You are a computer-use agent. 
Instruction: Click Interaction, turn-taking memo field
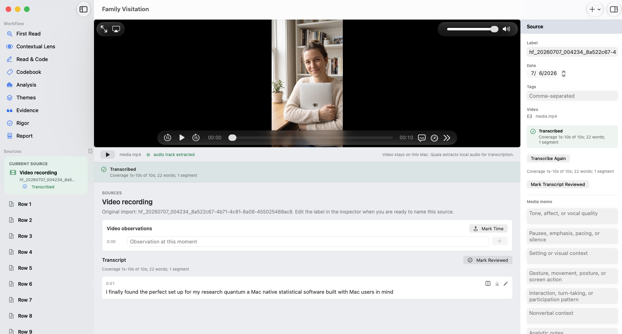point(572,296)
